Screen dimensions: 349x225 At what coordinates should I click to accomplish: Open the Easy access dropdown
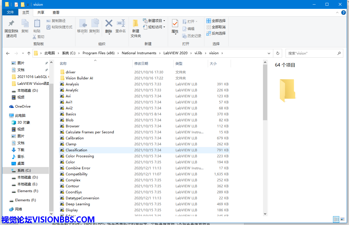(x=154, y=27)
